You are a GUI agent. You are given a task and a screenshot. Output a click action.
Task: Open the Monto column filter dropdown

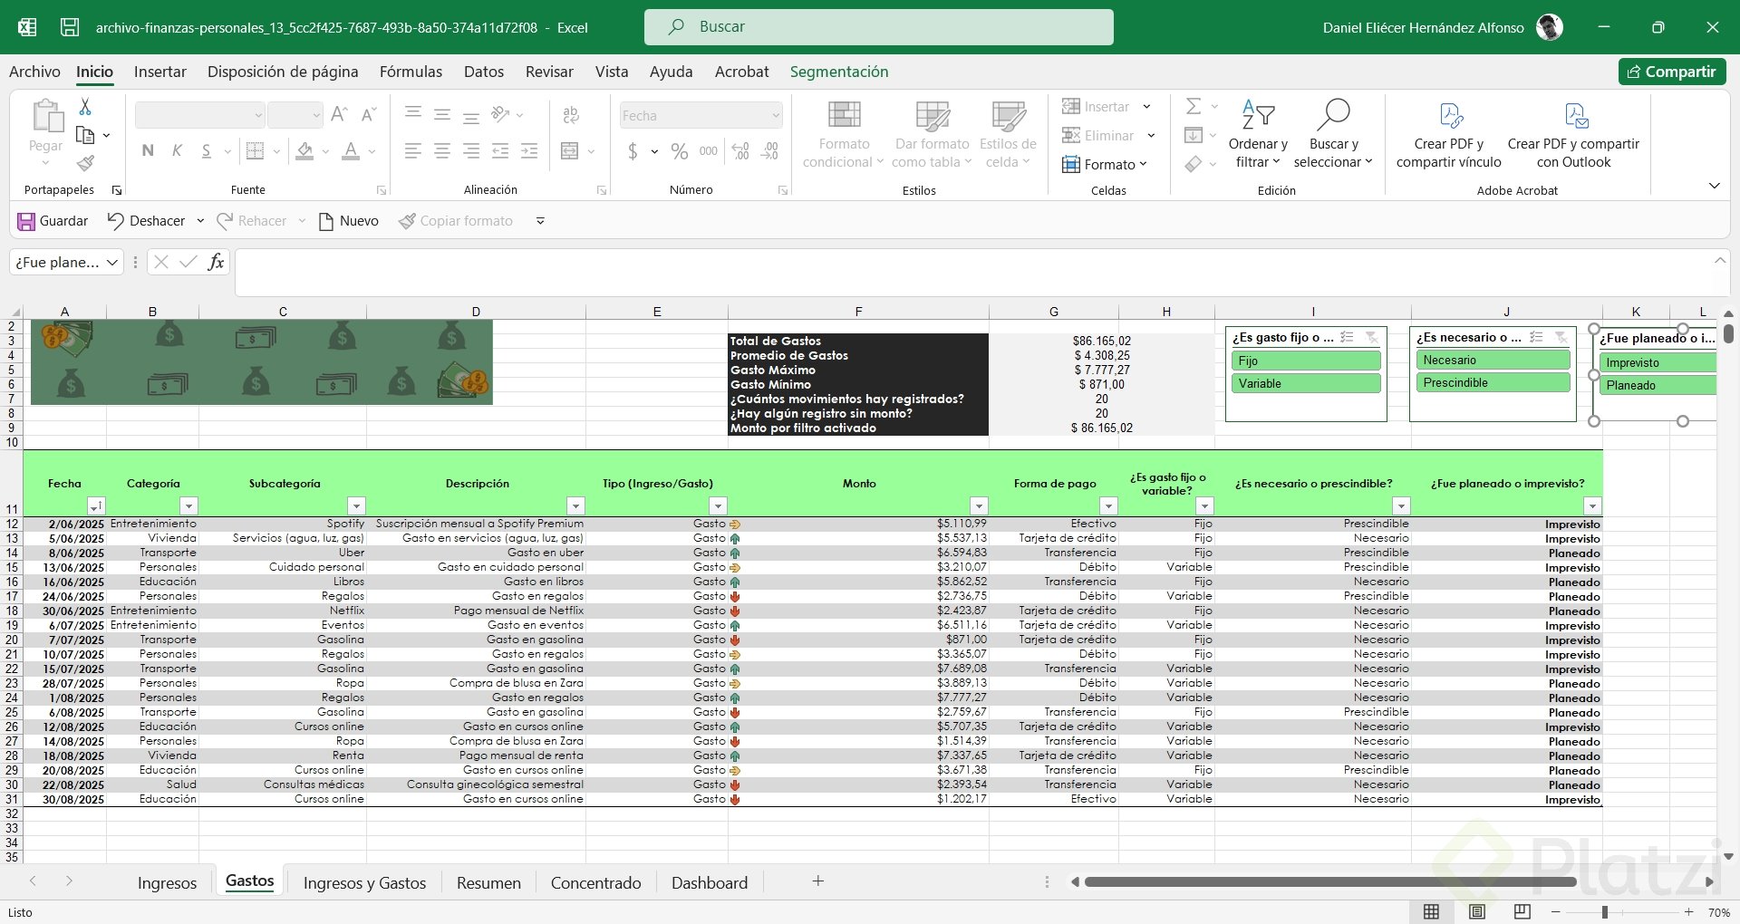pyautogui.click(x=978, y=505)
